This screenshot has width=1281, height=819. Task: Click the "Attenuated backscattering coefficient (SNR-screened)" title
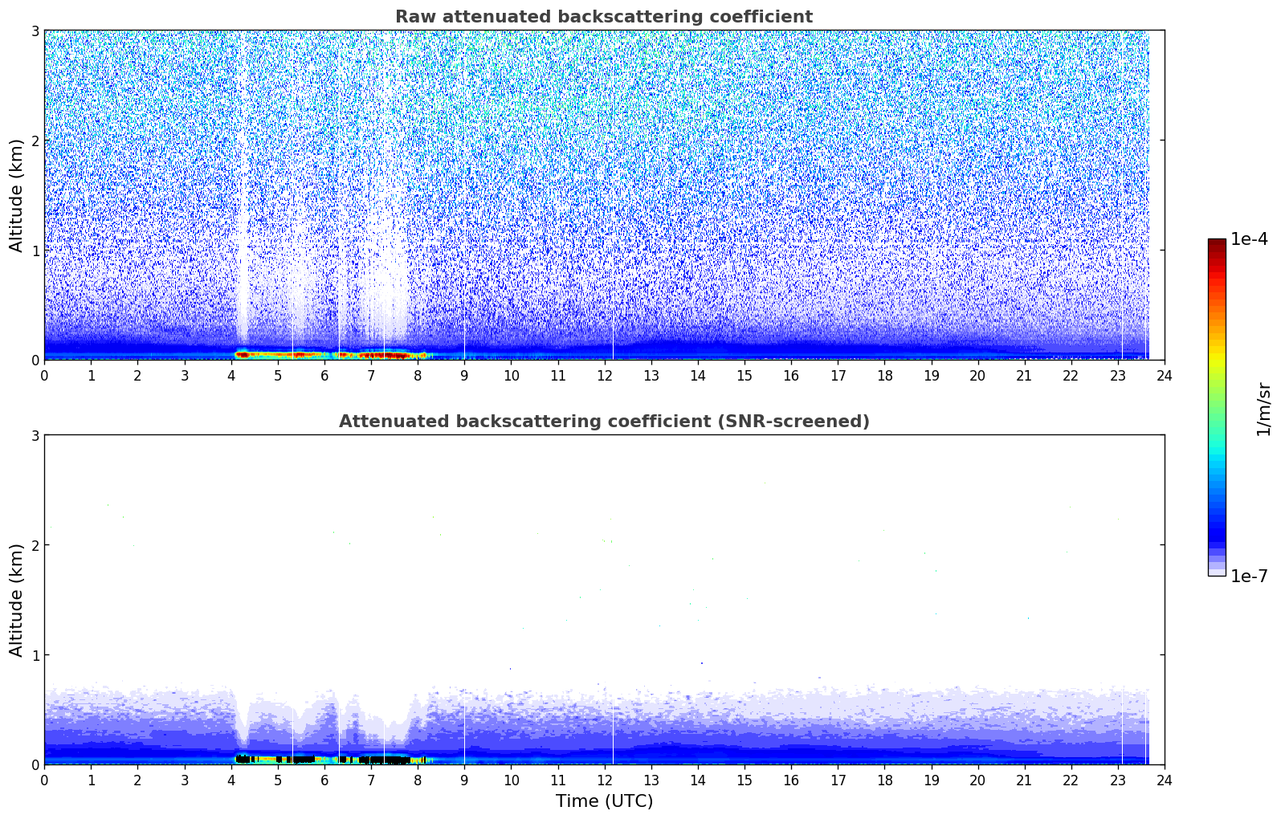603,422
